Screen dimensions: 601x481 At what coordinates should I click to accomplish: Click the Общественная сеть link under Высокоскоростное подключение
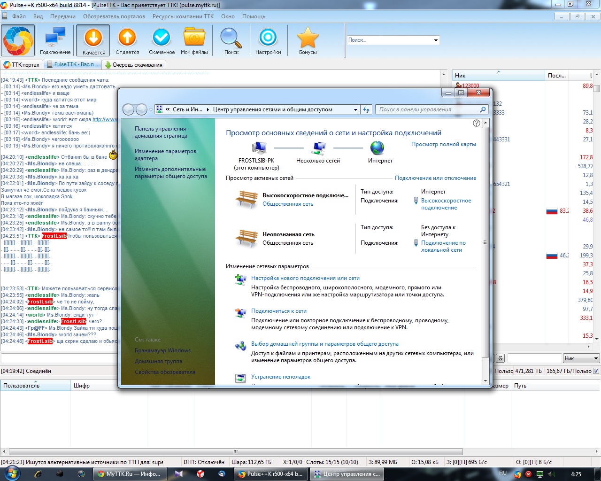288,204
